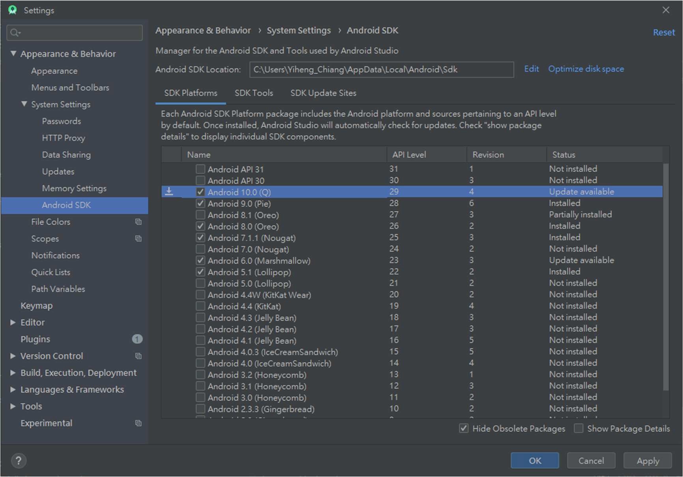Open Path Variables settings

[x=58, y=289]
